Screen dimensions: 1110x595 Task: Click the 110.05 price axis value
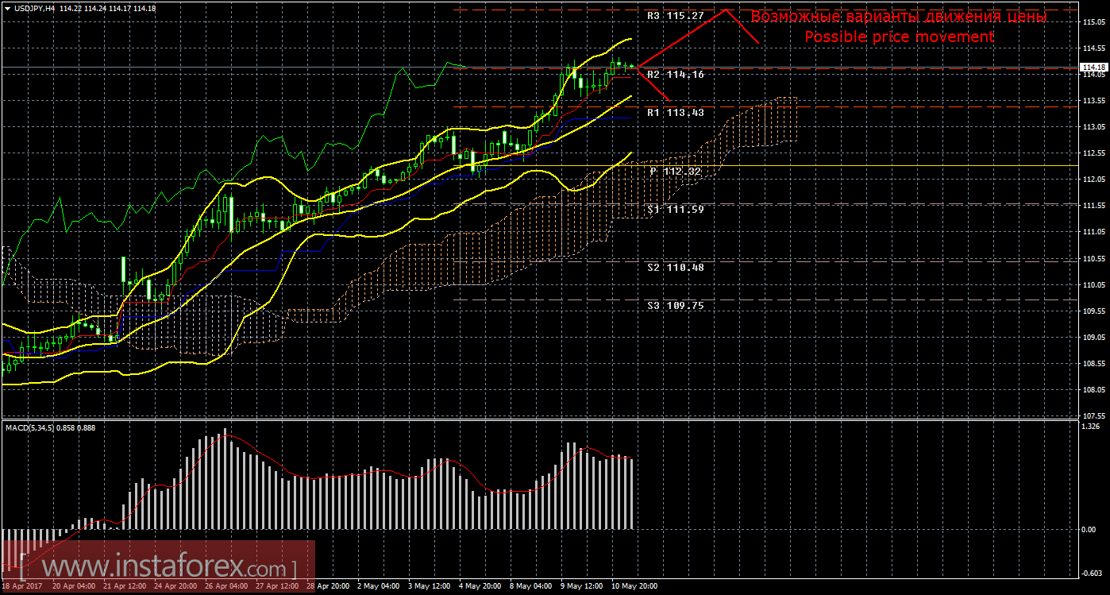tap(1093, 284)
